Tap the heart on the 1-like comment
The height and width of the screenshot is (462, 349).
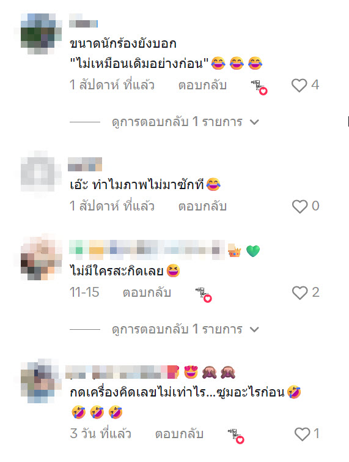pyautogui.click(x=302, y=434)
